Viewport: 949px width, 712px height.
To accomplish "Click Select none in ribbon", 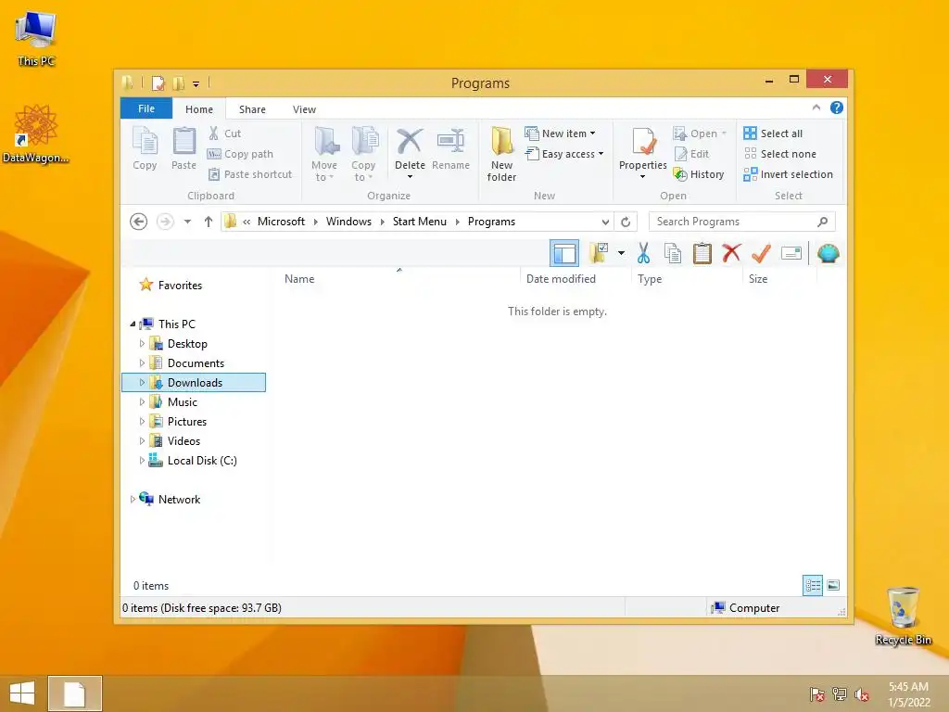I will (780, 154).
